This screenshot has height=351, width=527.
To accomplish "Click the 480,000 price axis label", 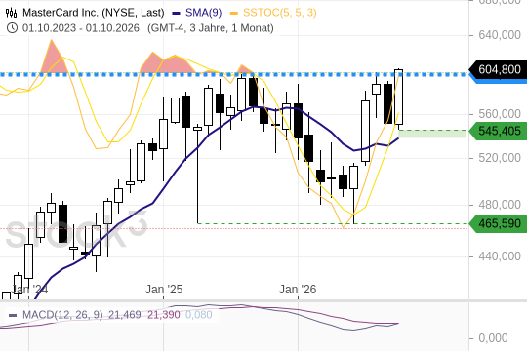I will tap(500, 205).
